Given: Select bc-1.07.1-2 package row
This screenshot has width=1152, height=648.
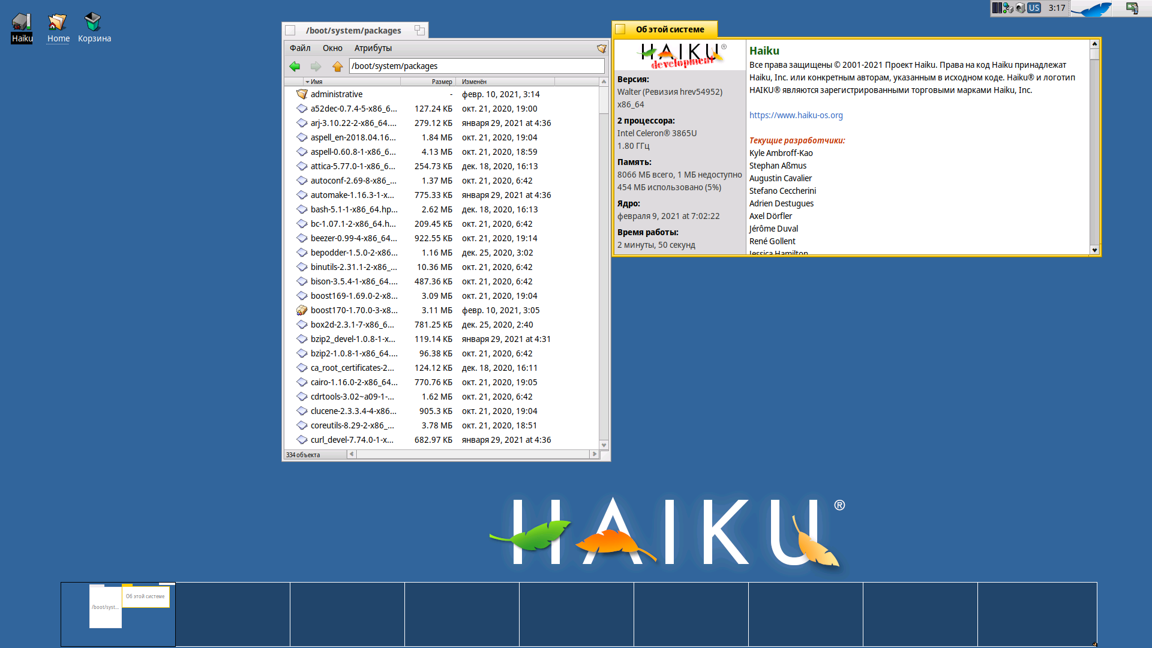Looking at the screenshot, I should pyautogui.click(x=441, y=224).
